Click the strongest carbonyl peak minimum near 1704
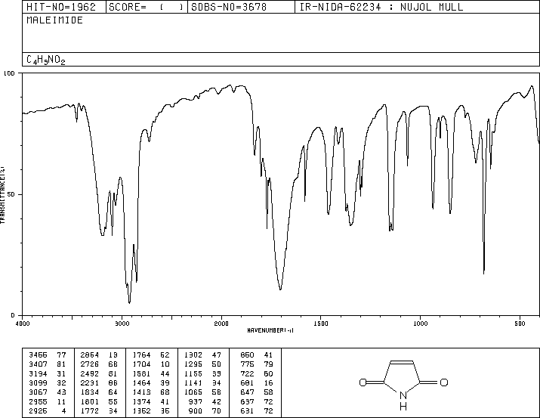The image size is (540, 418). [280, 289]
